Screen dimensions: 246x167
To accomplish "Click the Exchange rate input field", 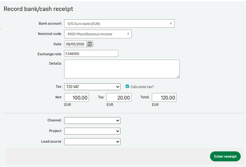I will point(91,53).
